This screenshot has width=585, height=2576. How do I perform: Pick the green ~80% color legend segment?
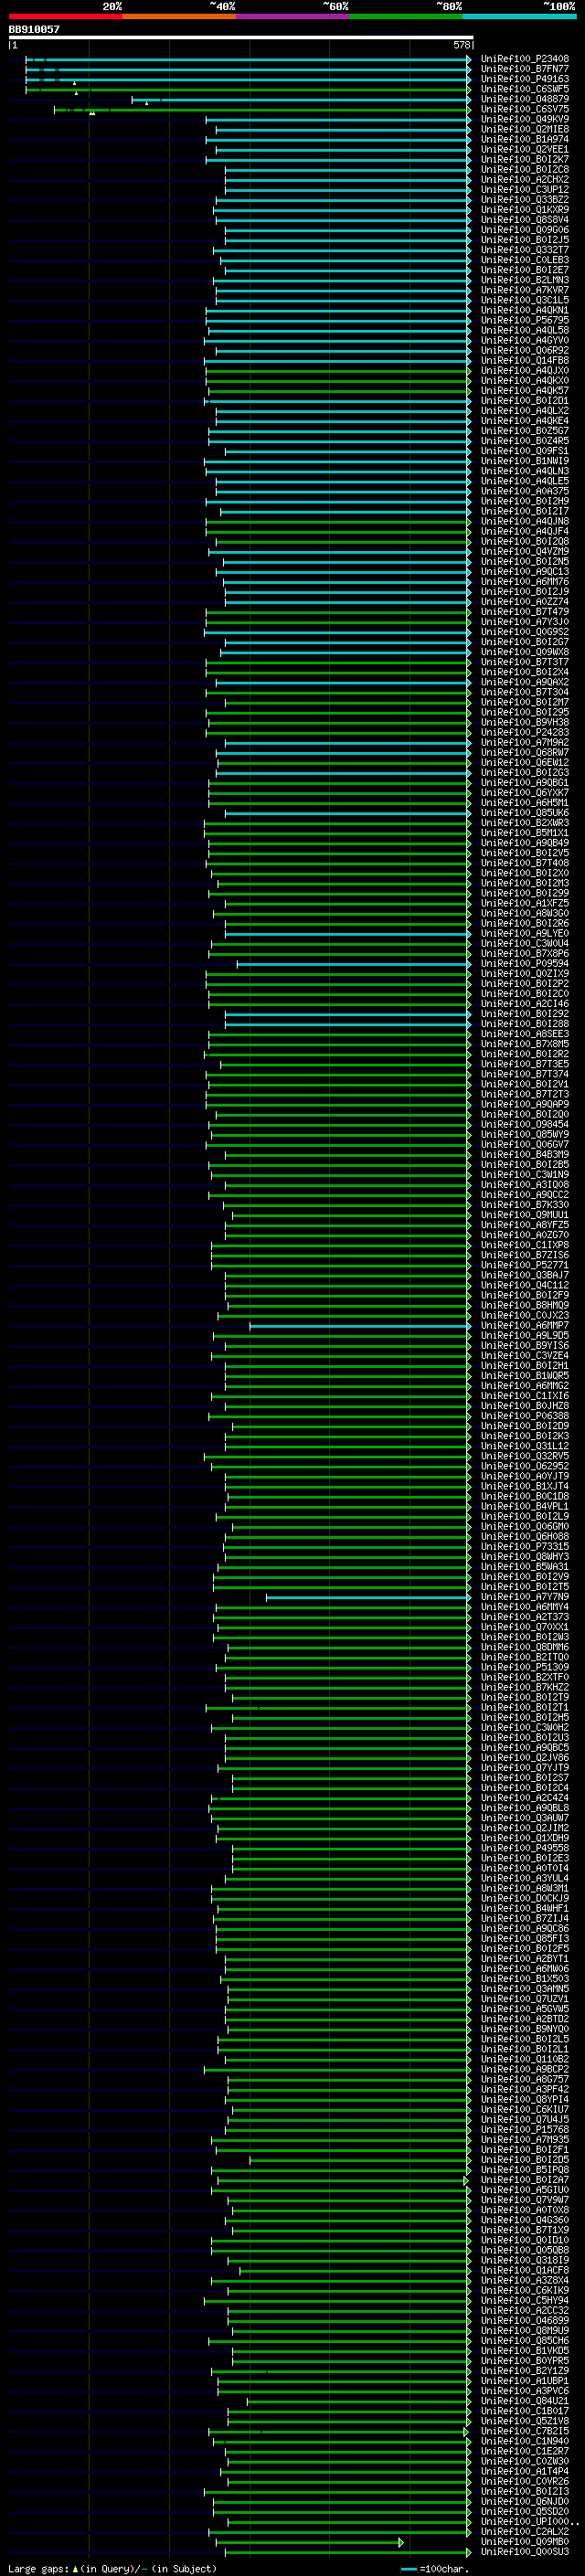pos(406,16)
